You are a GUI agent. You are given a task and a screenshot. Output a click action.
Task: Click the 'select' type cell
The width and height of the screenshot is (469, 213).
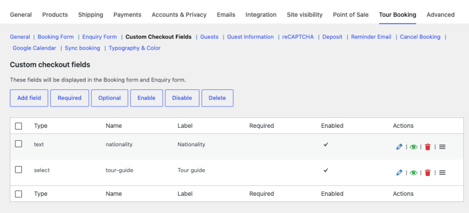[x=42, y=170]
